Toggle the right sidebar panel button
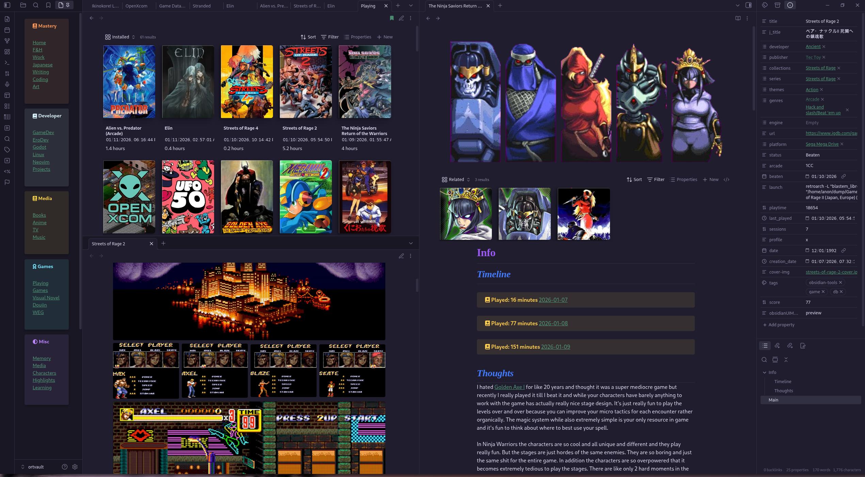Image resolution: width=865 pixels, height=477 pixels. click(748, 5)
